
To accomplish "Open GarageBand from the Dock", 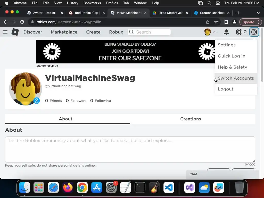I will coord(154,187).
